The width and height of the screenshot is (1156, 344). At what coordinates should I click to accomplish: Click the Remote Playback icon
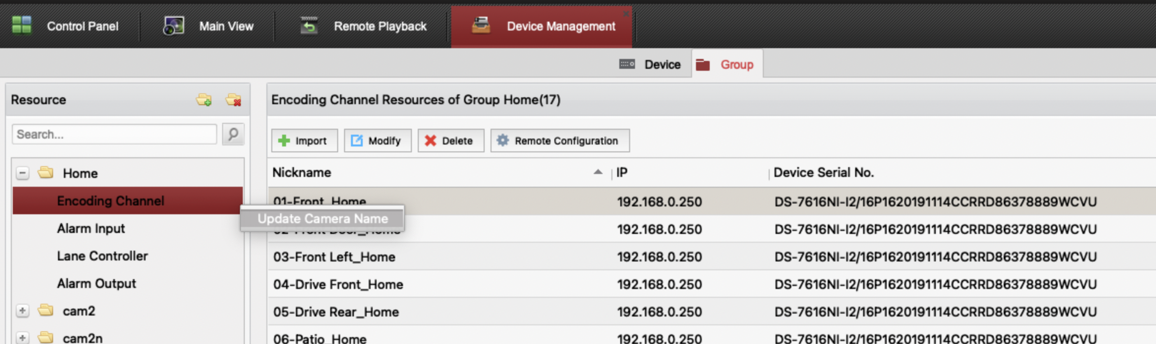(309, 26)
